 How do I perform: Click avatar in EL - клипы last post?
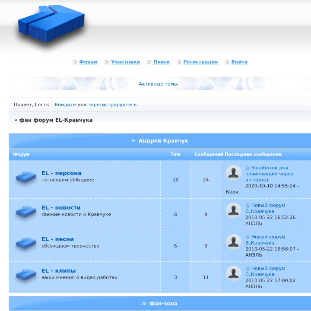click(234, 273)
